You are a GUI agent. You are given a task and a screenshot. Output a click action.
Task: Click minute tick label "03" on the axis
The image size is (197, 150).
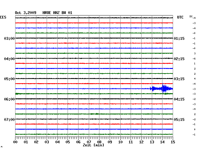tap(47, 142)
